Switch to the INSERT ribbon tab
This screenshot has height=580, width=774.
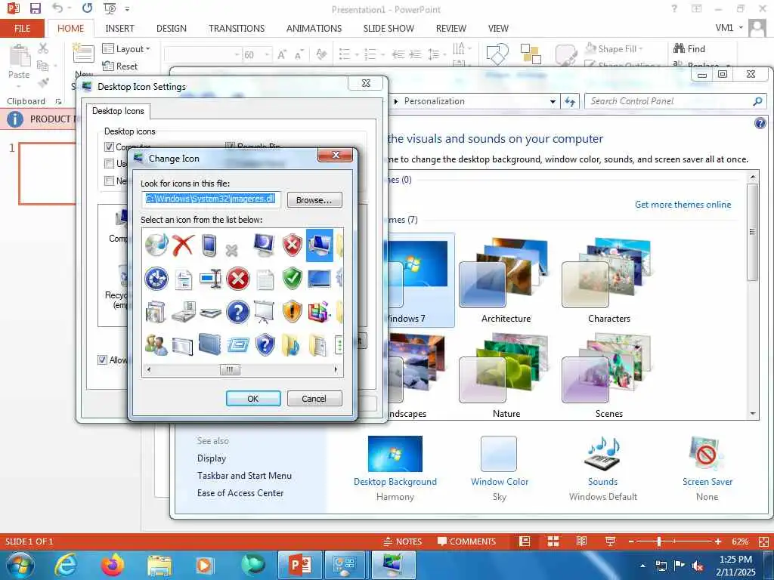(x=120, y=28)
